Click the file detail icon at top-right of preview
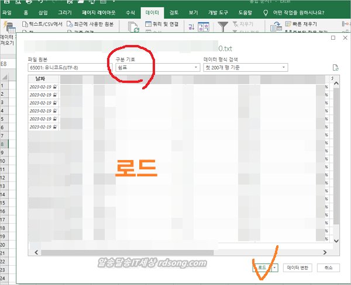The height and width of the screenshot is (285, 351). tap(335, 68)
